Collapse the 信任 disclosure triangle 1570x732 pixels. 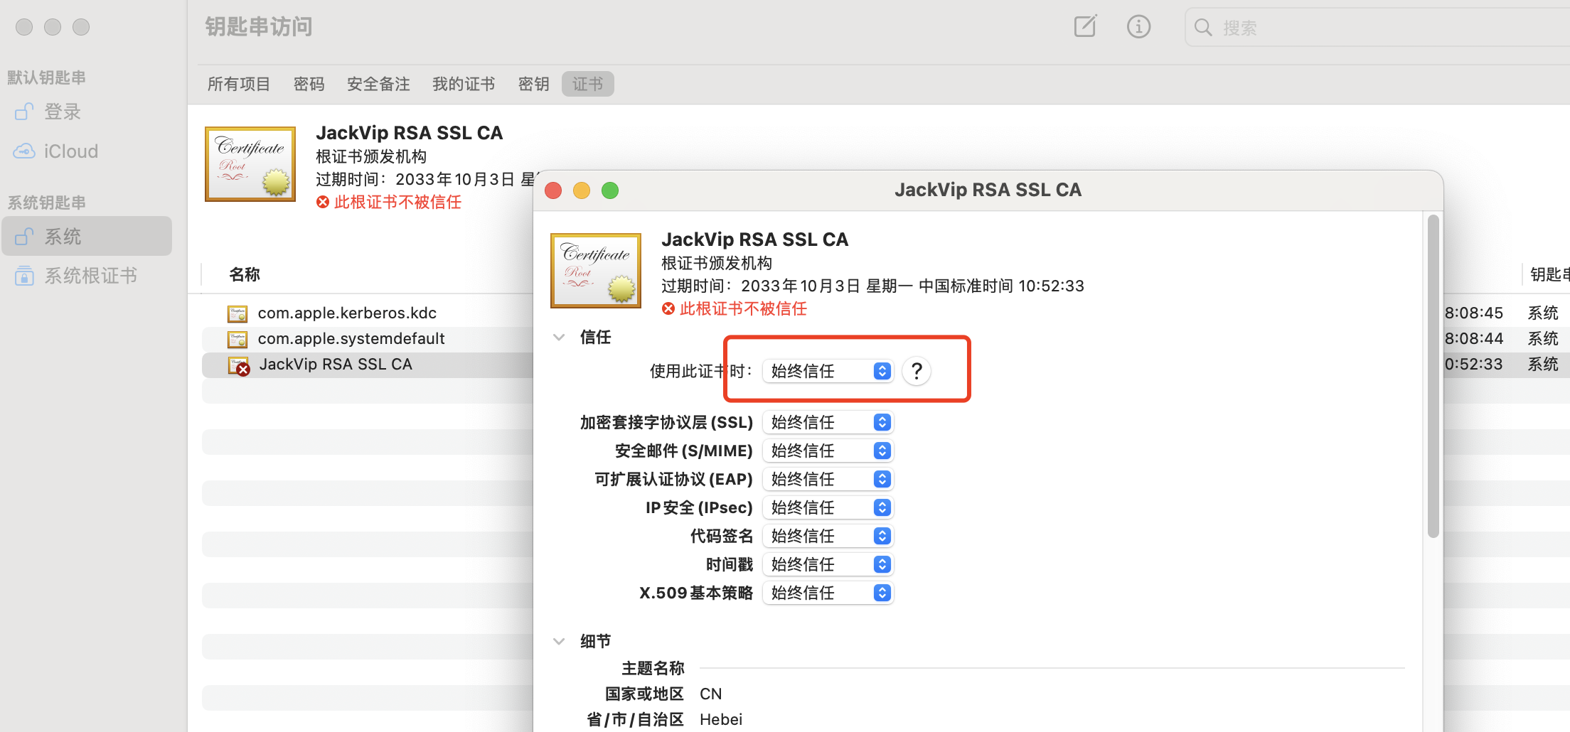[559, 337]
